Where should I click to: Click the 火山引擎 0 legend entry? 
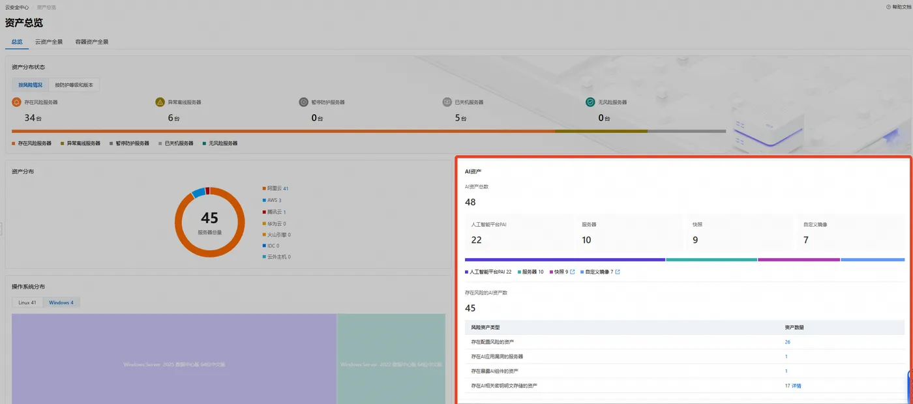click(x=277, y=235)
